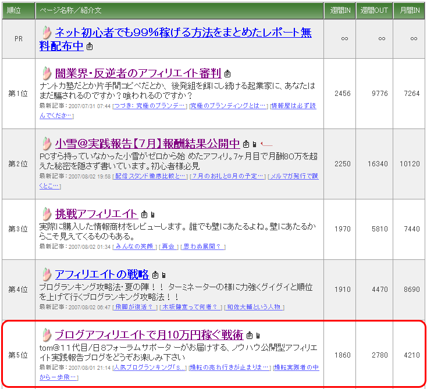The width and height of the screenshot is (427, 389).
Task: Open 闇業界・反逆者のアフィリエイト審判 blog link
Action: 138,73
